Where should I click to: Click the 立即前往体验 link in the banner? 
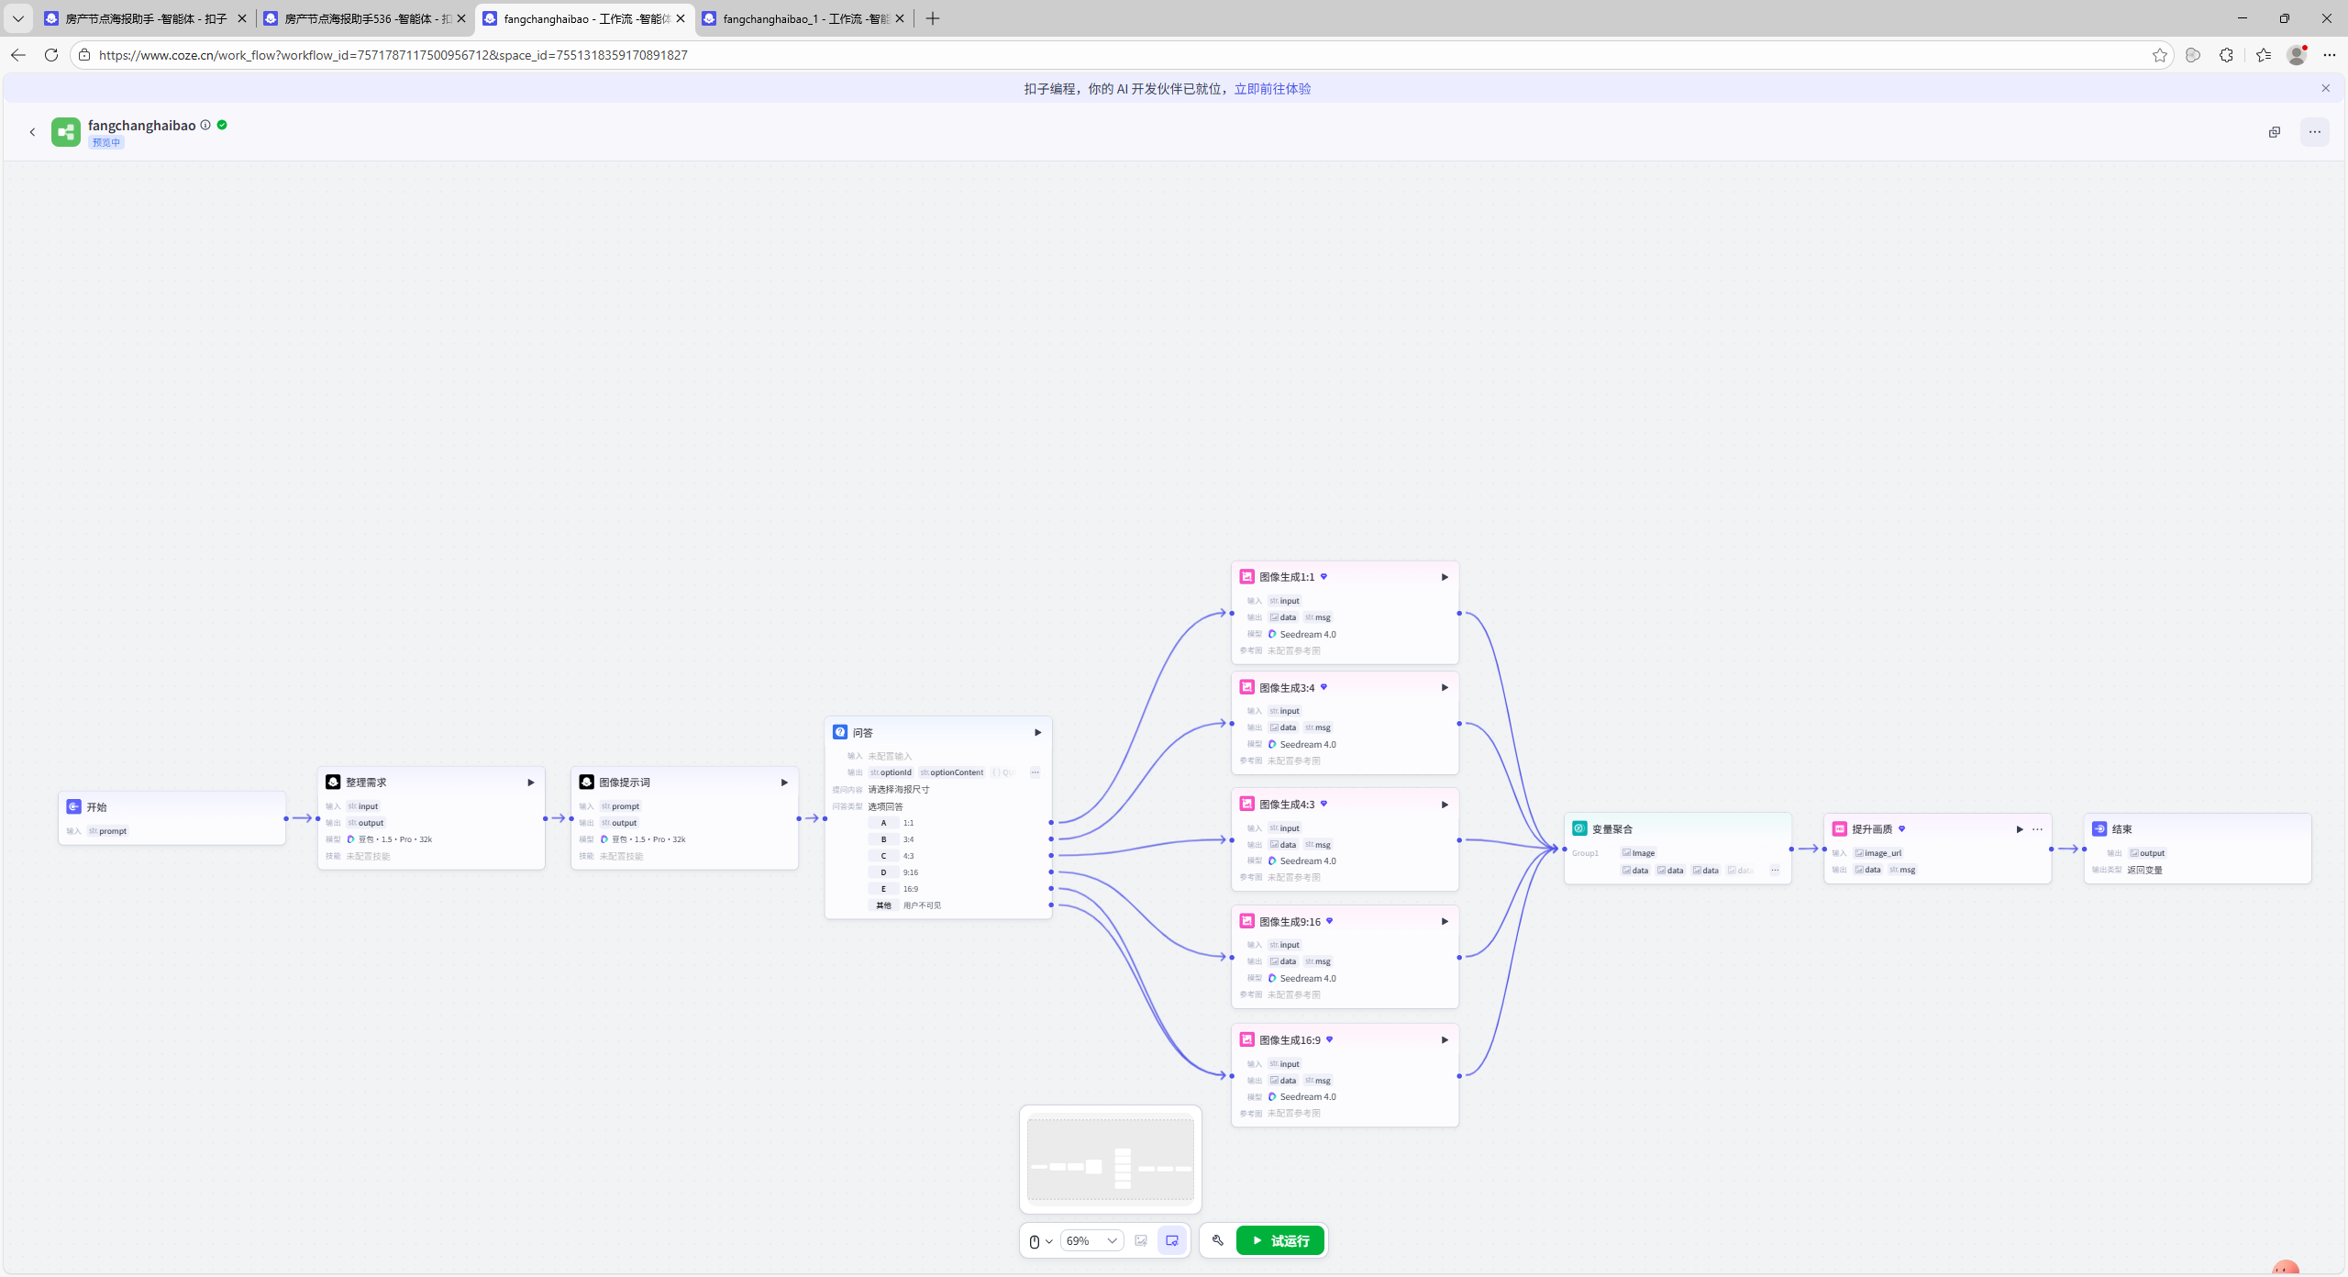[x=1272, y=89]
